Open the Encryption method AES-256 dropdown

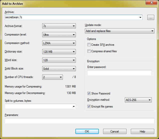click(x=138, y=100)
